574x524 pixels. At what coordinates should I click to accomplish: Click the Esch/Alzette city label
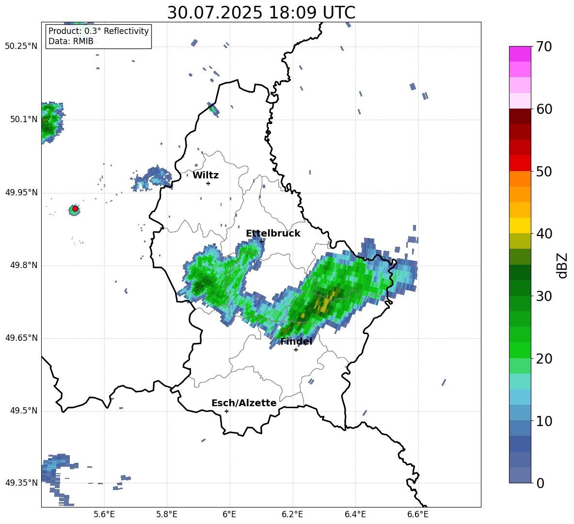244,403
